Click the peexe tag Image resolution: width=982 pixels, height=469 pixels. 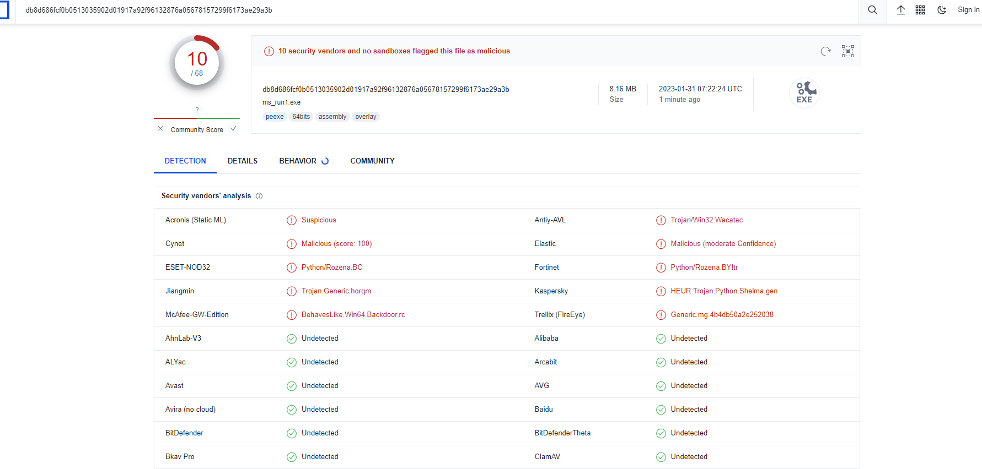(x=275, y=117)
